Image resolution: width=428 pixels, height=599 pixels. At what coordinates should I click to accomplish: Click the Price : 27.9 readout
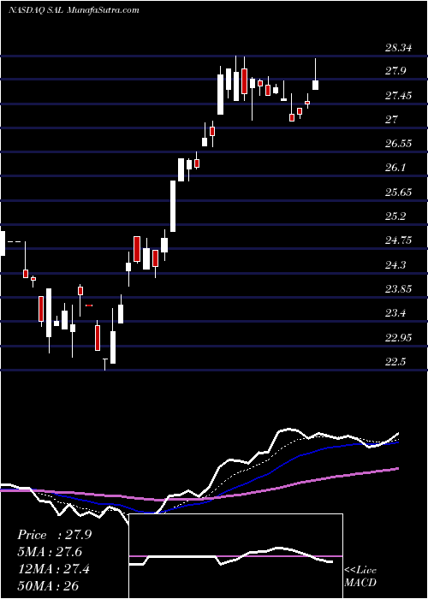(55, 535)
